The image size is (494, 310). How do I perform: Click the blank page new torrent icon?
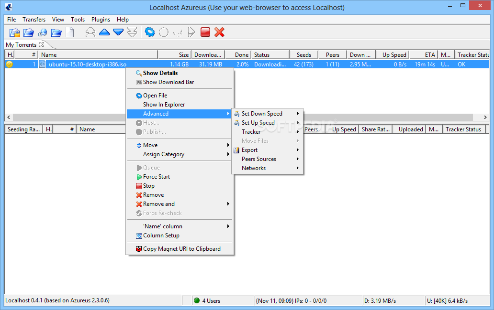(x=69, y=32)
